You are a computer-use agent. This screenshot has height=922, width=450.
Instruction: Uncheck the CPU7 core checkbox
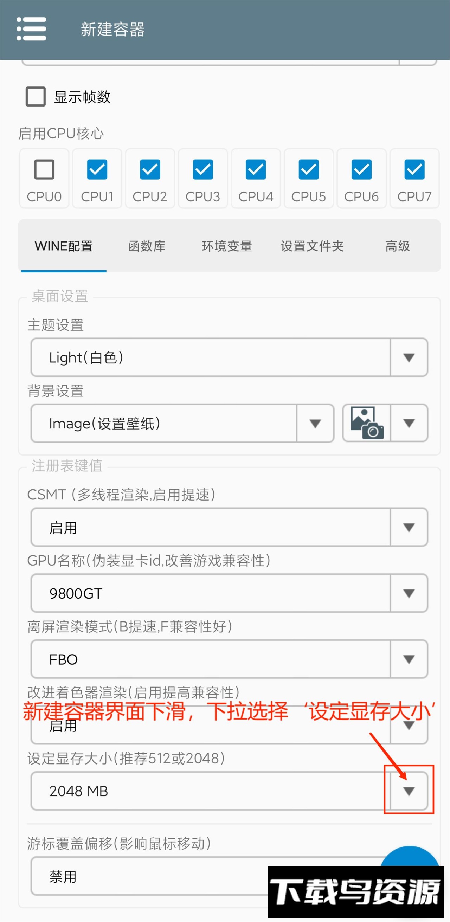(x=414, y=169)
